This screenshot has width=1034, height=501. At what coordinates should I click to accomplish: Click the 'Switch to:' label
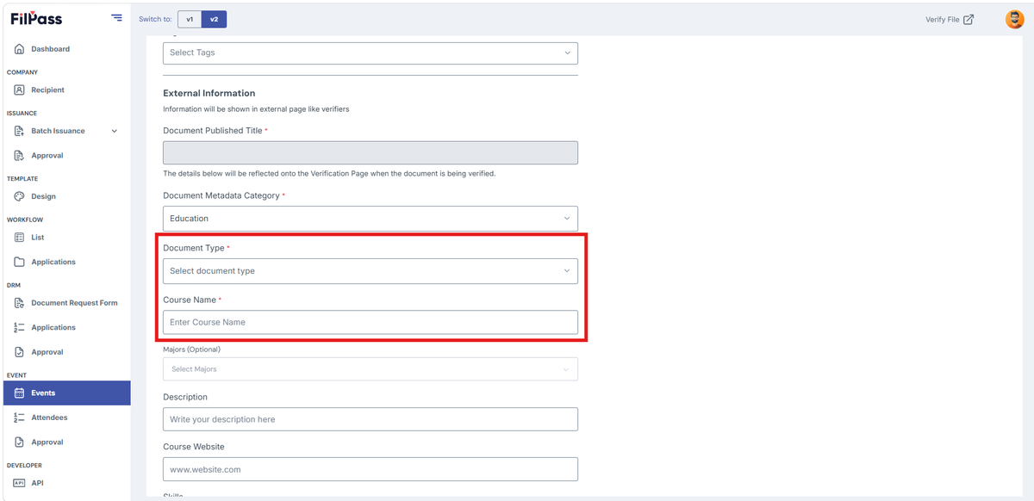tap(155, 19)
